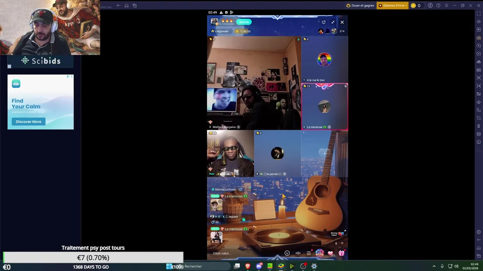Open keyboard controls in BlueStacks sidebar
The image size is (483, 271).
pyautogui.click(x=479, y=38)
